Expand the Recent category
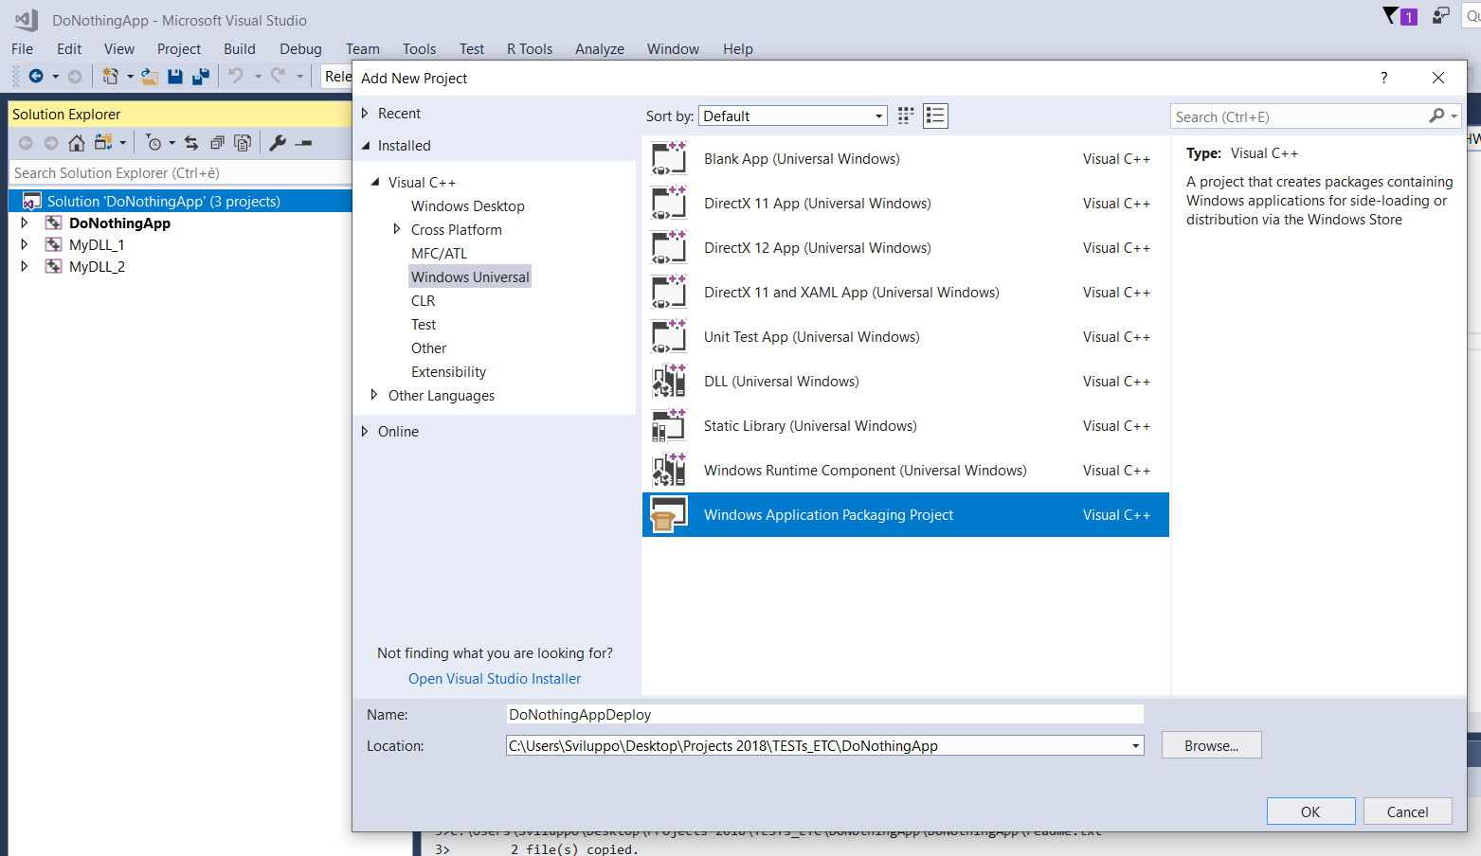Viewport: 1481px width, 856px height. (x=365, y=113)
